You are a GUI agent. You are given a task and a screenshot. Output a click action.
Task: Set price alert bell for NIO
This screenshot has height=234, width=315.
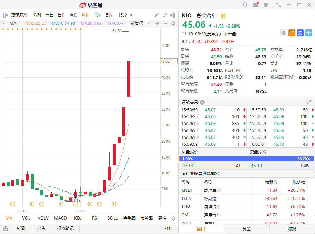coord(283,33)
